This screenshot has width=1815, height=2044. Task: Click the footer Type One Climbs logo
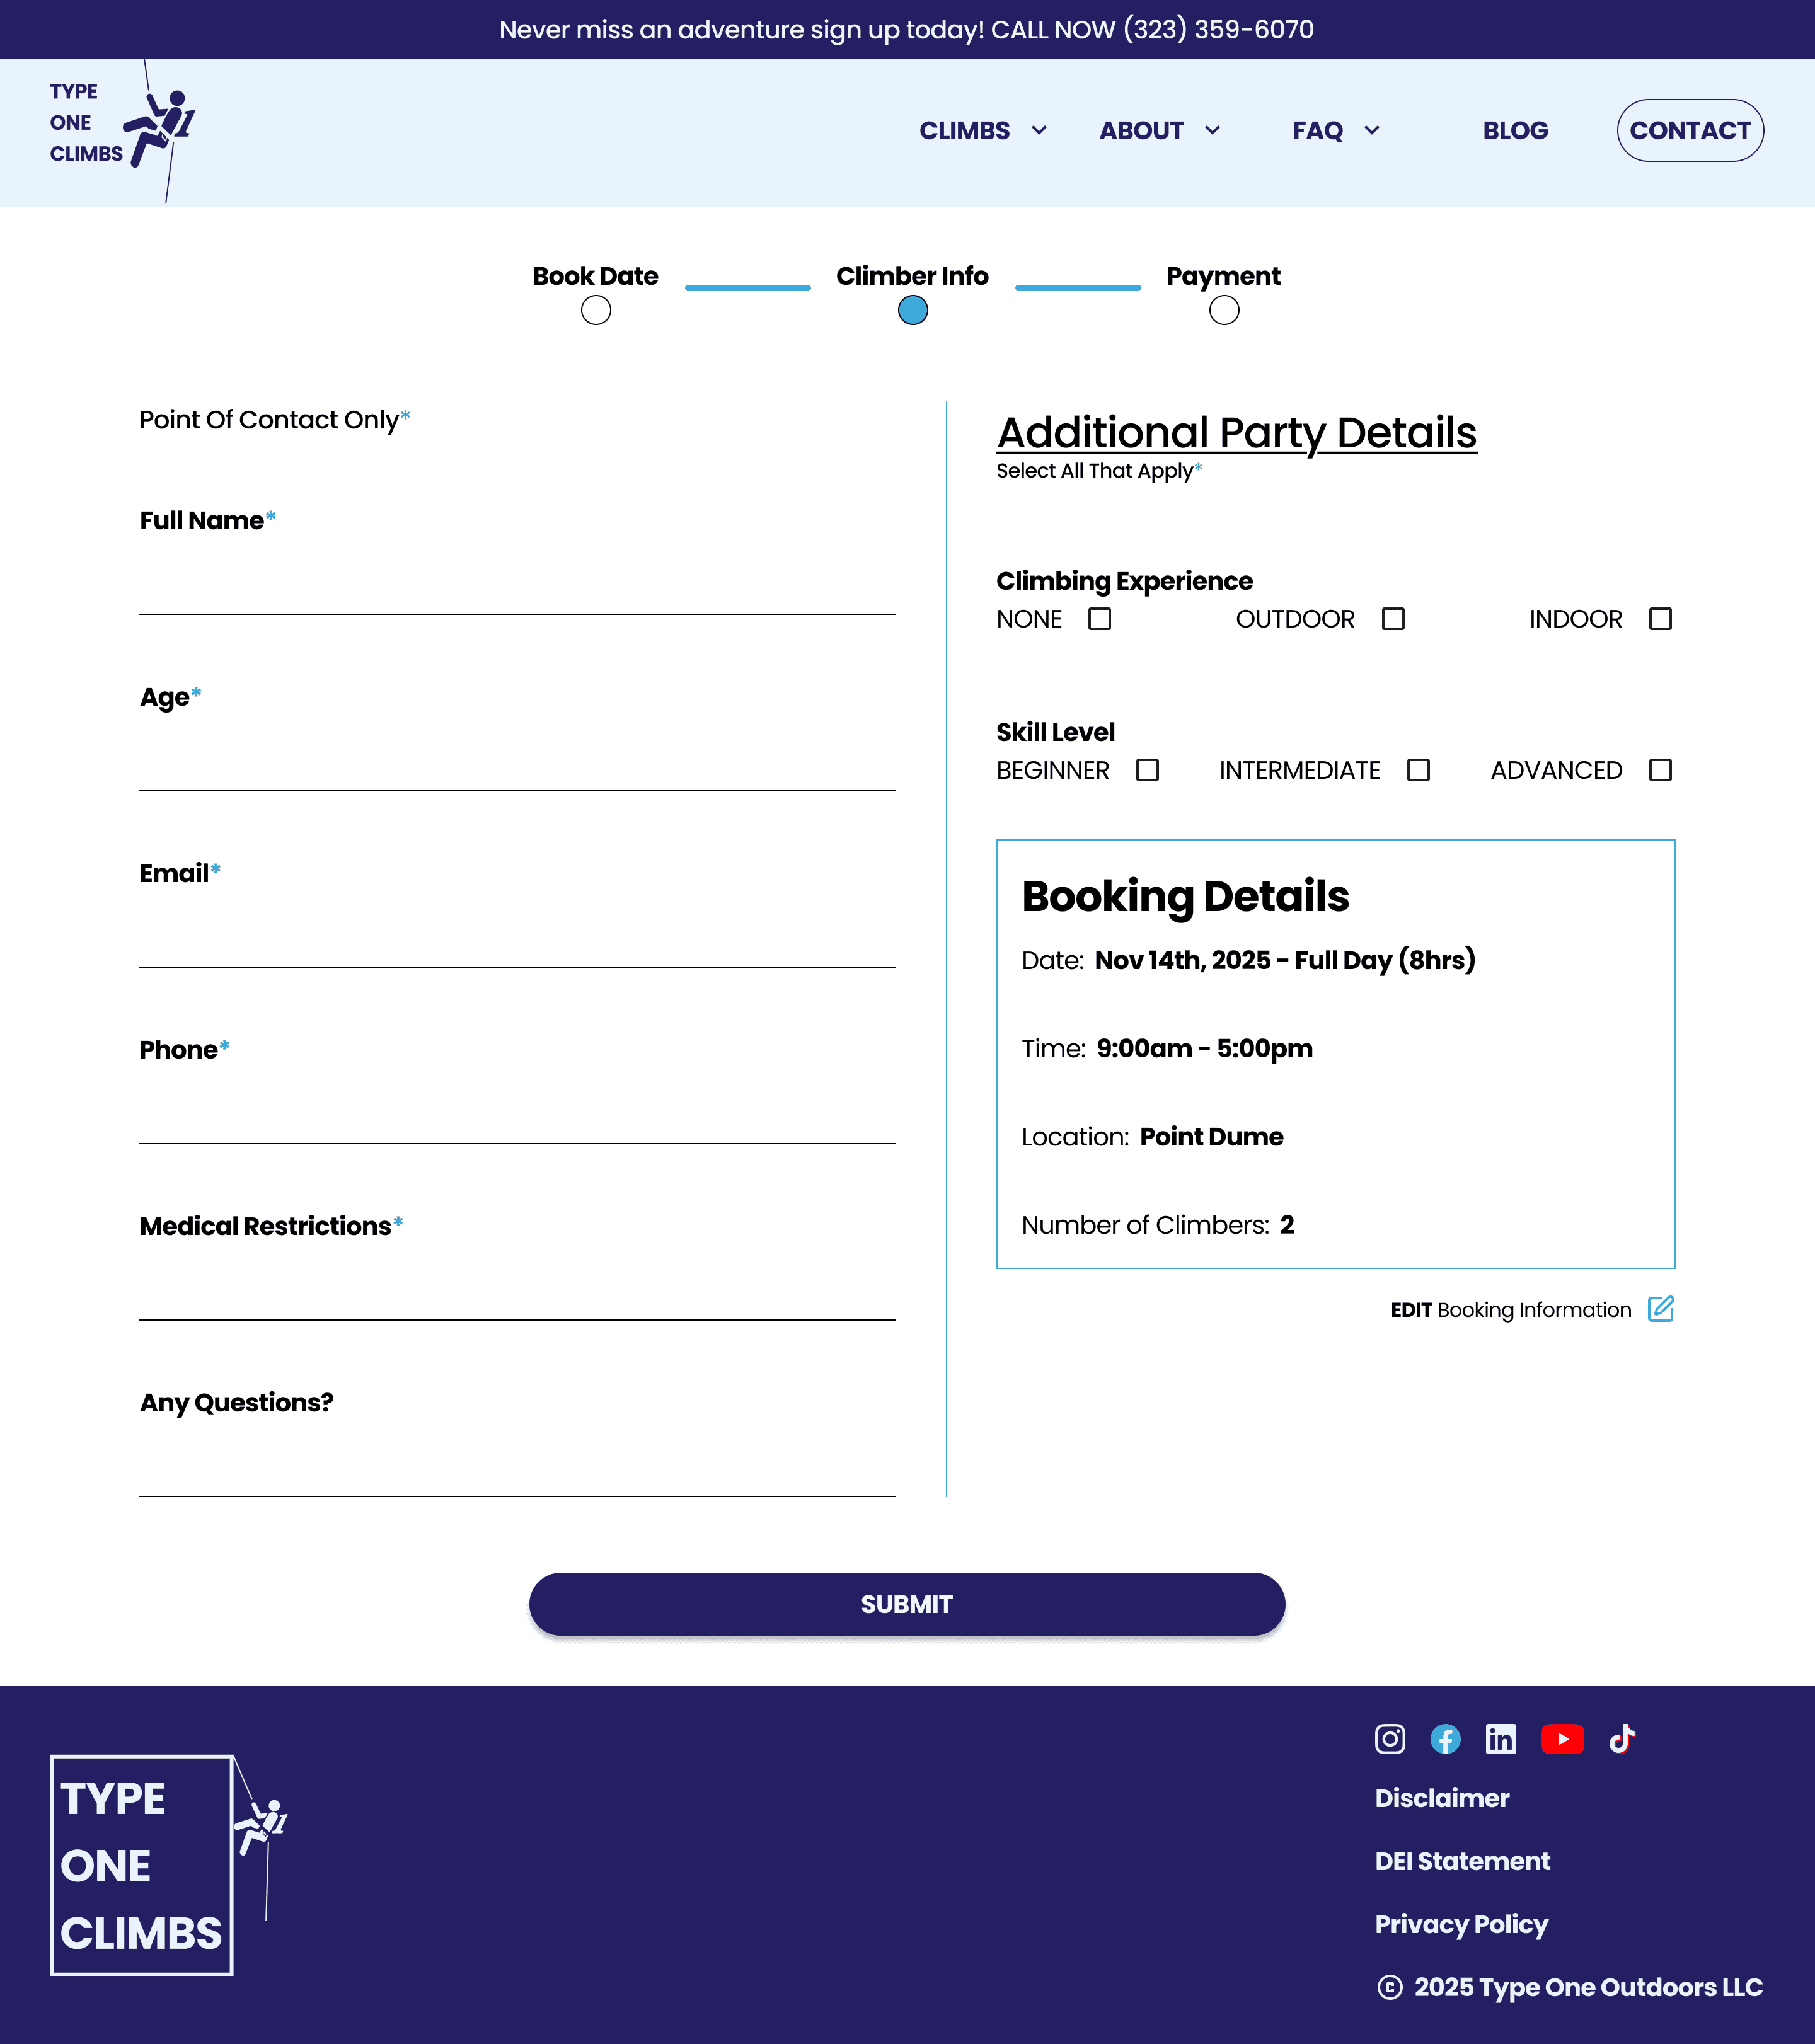pyautogui.click(x=167, y=1865)
